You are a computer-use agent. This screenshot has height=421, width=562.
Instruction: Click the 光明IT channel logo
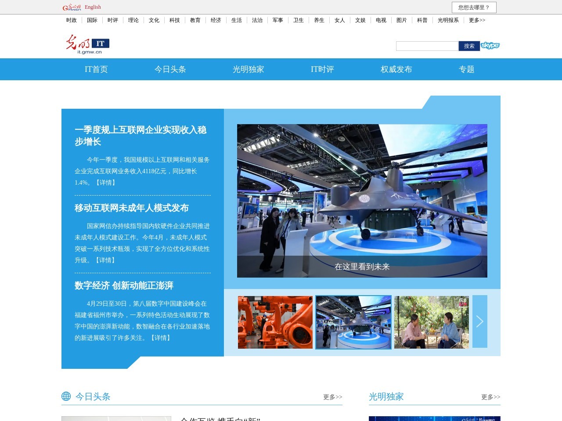[88, 44]
